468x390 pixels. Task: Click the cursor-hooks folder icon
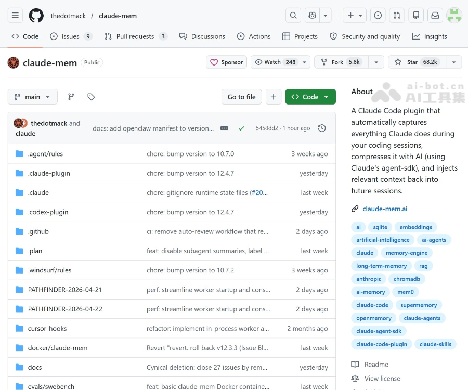point(19,328)
